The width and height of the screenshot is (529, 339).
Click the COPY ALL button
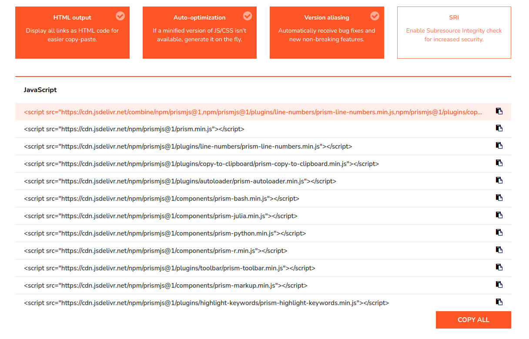tap(473, 320)
